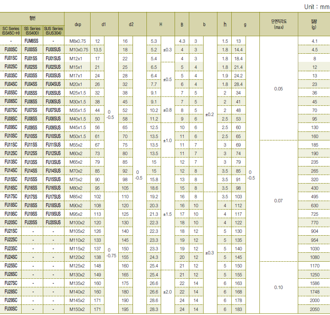Click the SC Series (SS45C-H) column header

pos(11,31)
